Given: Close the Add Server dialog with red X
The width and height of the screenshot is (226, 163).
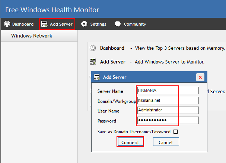Looking at the screenshot, I should coord(200,77).
